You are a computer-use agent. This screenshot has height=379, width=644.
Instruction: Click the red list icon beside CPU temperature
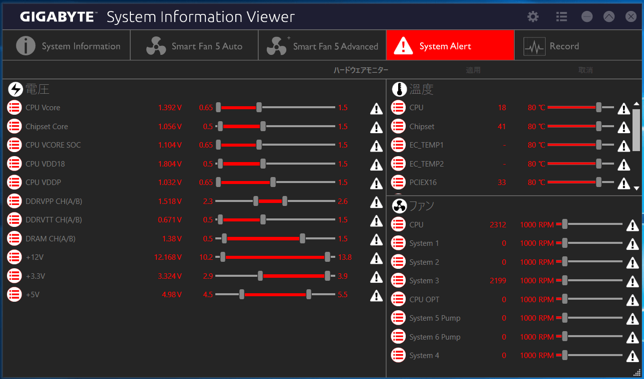tap(398, 108)
